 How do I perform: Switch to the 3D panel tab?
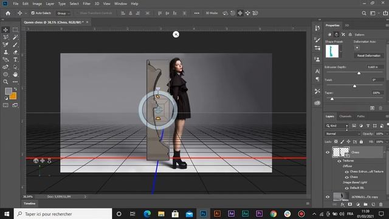click(x=347, y=26)
